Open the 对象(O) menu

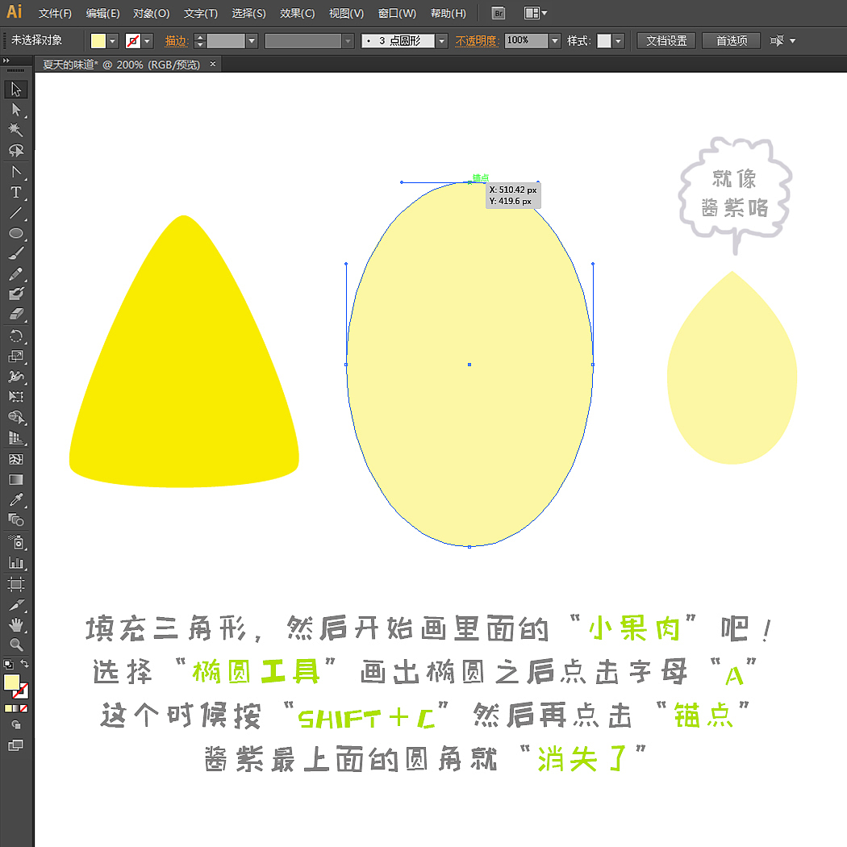(152, 14)
